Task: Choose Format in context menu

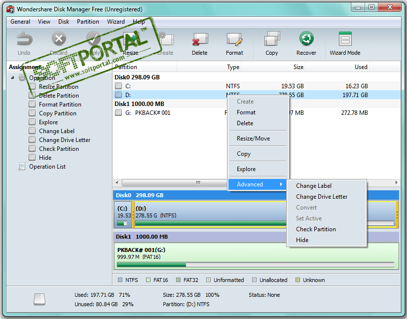Action: point(258,112)
